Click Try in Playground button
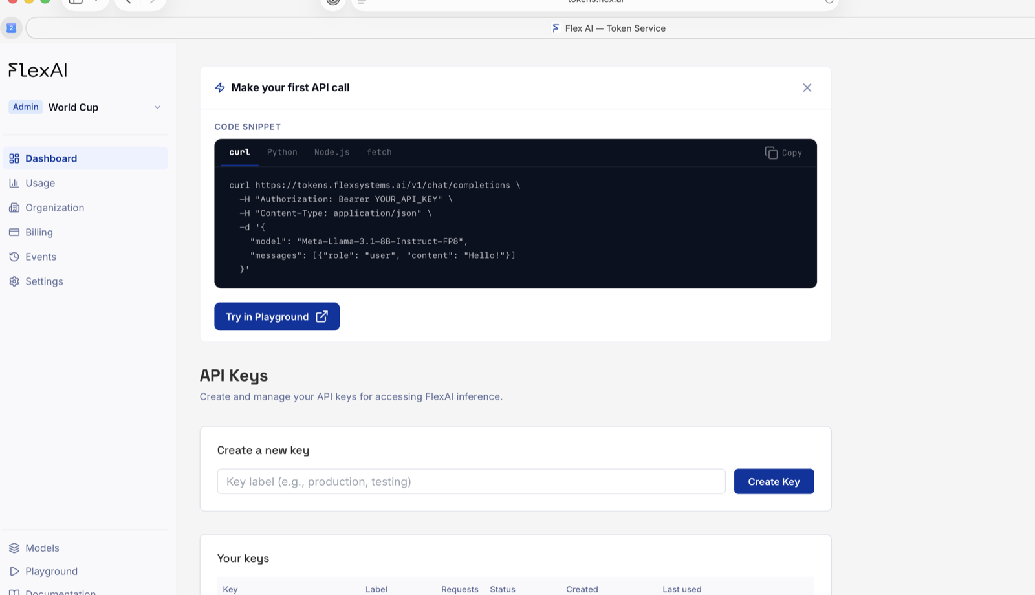1035x595 pixels. [277, 316]
